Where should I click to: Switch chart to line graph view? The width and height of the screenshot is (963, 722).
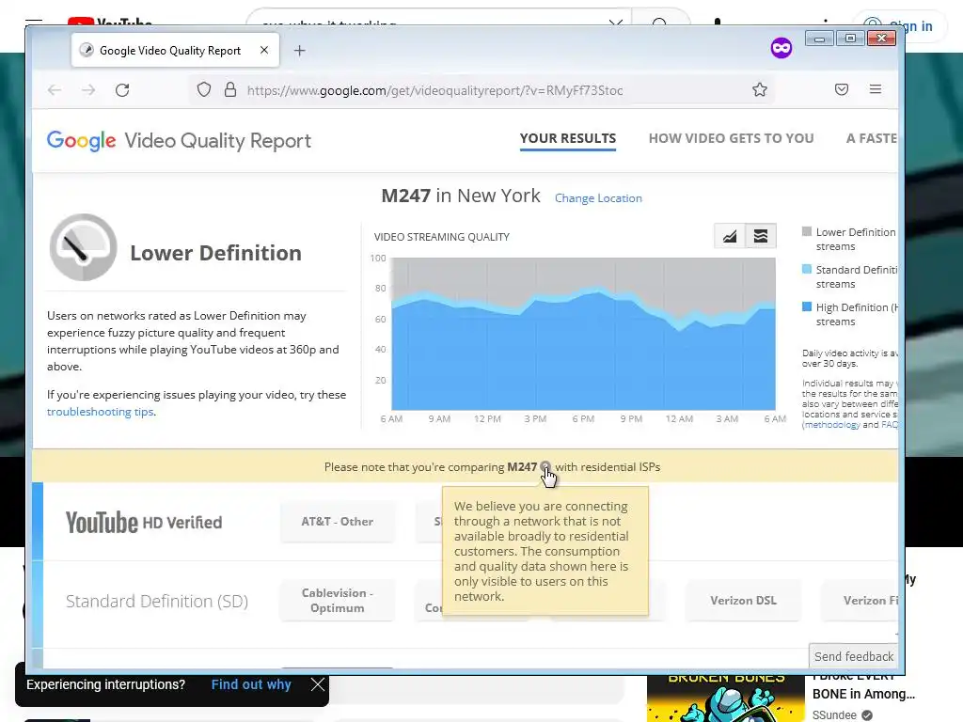tap(730, 236)
